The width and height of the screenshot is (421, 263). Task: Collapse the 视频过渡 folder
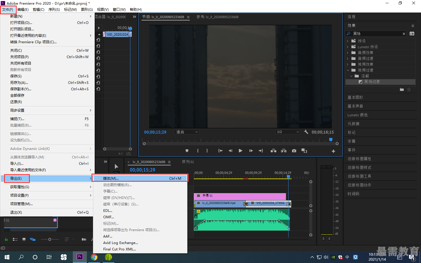click(x=348, y=70)
